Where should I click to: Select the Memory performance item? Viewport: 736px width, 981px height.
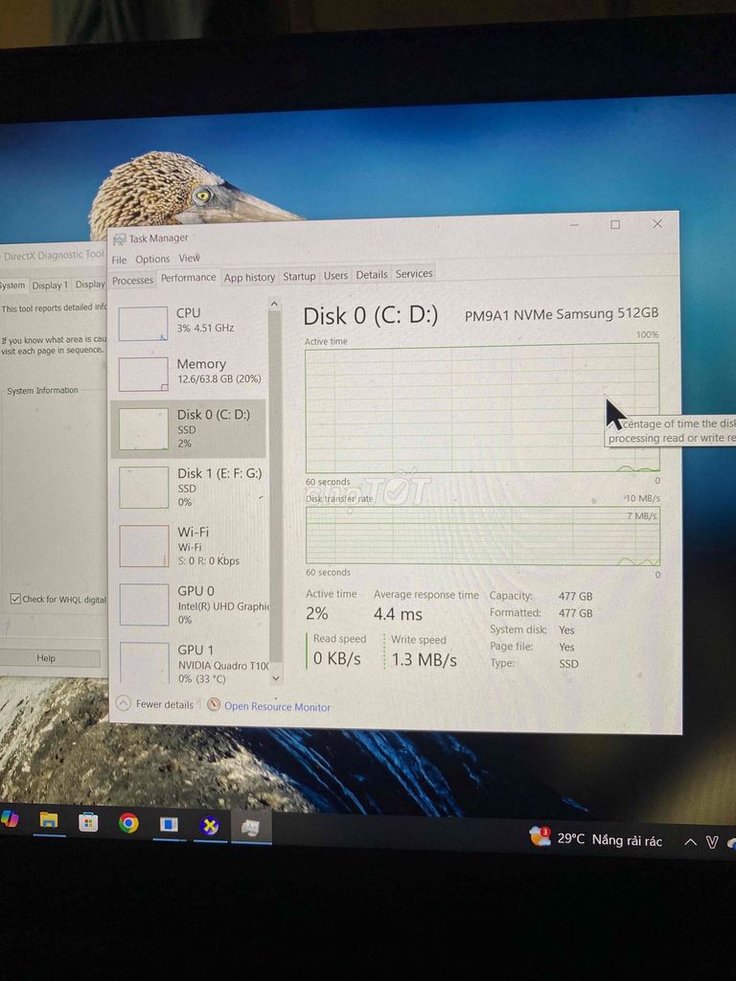tap(189, 373)
